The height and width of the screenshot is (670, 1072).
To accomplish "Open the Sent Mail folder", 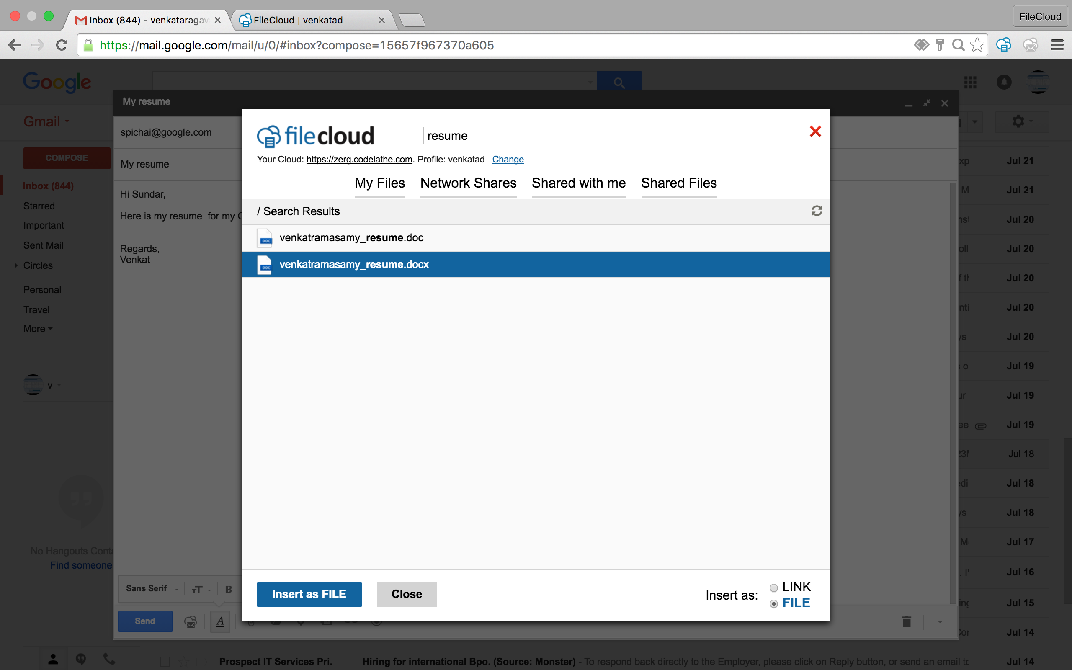I will (44, 245).
